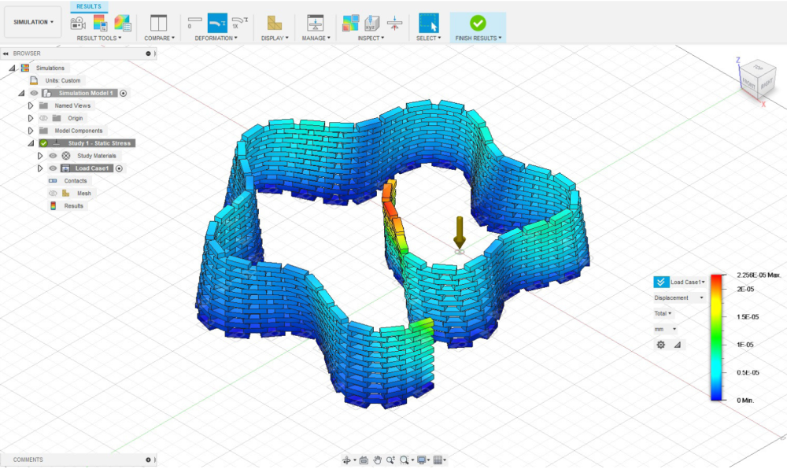Image resolution: width=787 pixels, height=469 pixels.
Task: Click the Orbit tool in navigation bar
Action: 346,460
